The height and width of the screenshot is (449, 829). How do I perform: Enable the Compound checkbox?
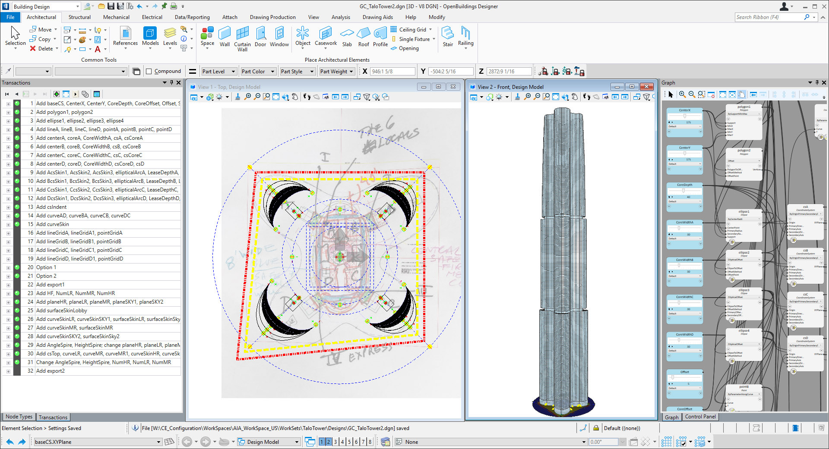tap(149, 72)
